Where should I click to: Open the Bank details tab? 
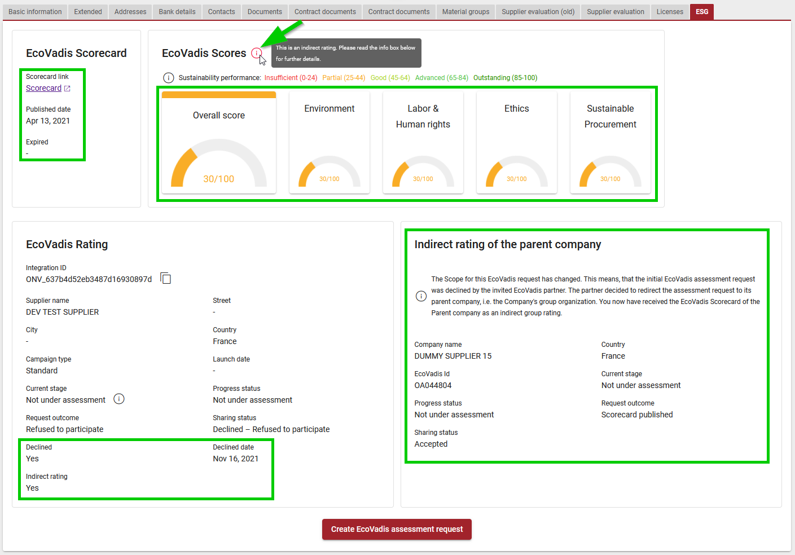pos(177,11)
